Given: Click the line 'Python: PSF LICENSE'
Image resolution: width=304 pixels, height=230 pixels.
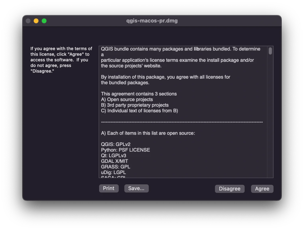Looking at the screenshot, I should pyautogui.click(x=125, y=150).
